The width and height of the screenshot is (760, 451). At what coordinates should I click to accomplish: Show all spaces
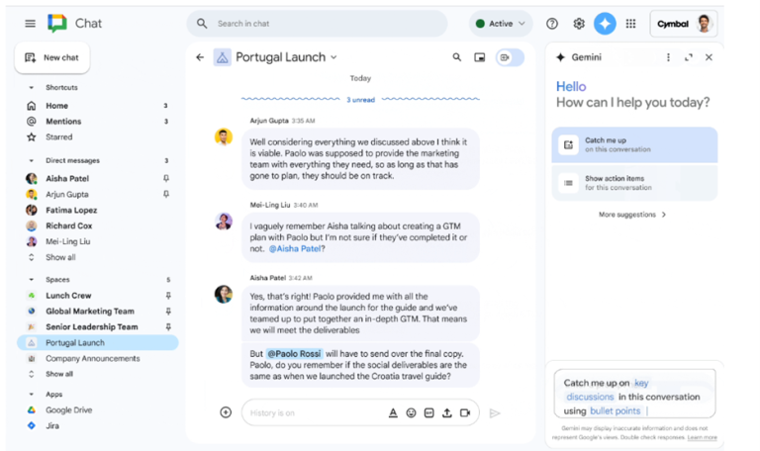coord(59,374)
